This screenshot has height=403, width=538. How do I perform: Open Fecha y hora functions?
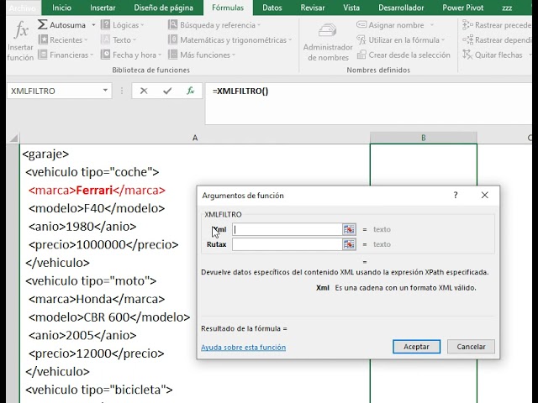[x=131, y=55]
